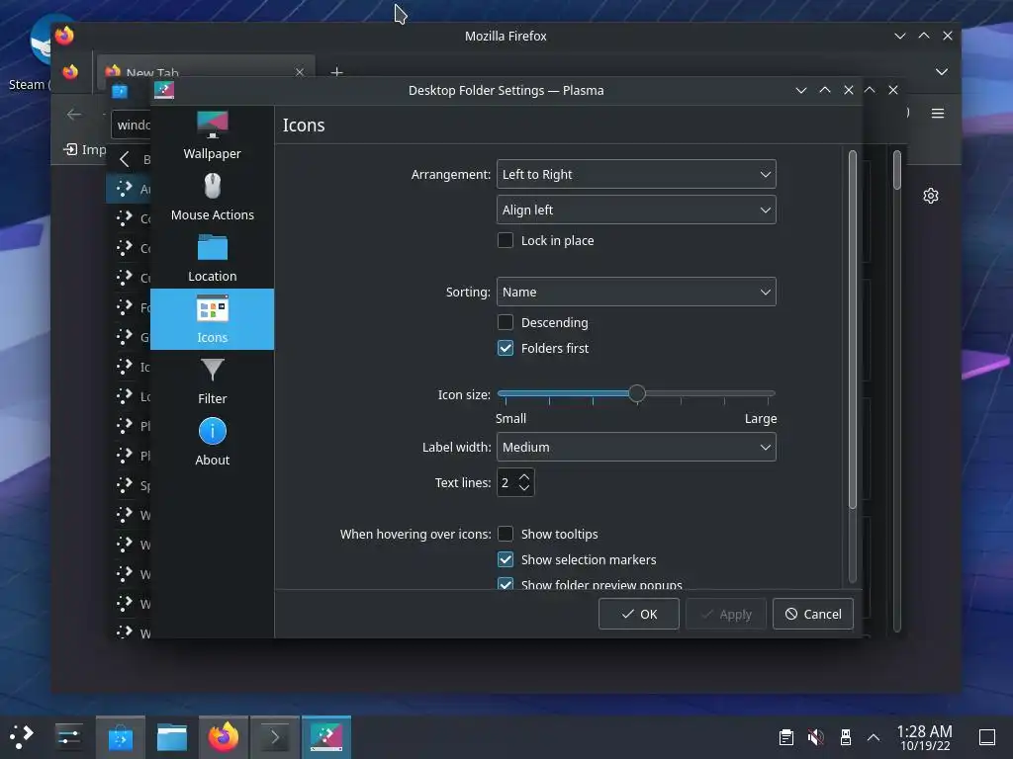Select the Icons section in sidebar

tap(212, 319)
